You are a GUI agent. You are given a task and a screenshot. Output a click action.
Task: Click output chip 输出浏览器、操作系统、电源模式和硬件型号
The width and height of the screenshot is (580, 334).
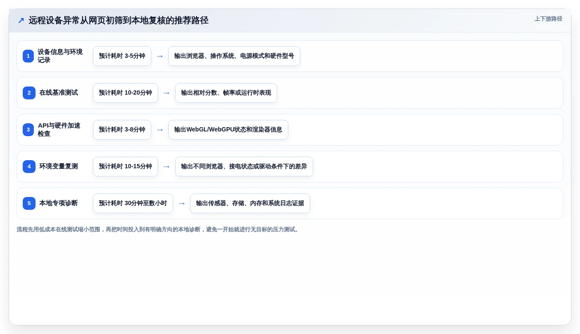tap(234, 56)
